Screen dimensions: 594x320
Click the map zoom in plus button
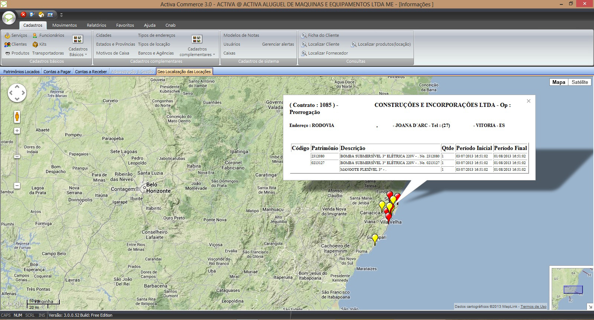pyautogui.click(x=17, y=131)
